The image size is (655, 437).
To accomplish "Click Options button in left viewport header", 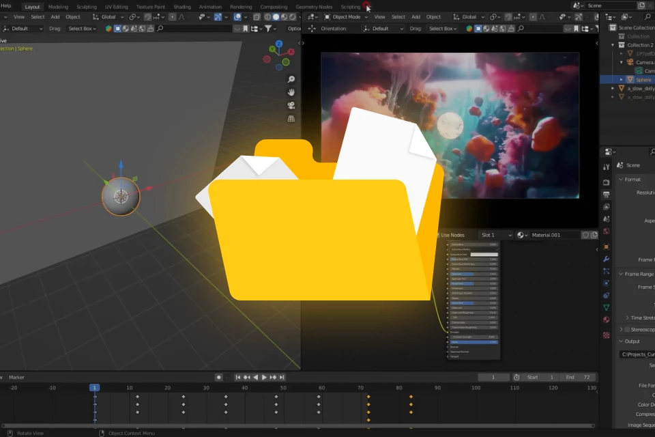I will (293, 29).
